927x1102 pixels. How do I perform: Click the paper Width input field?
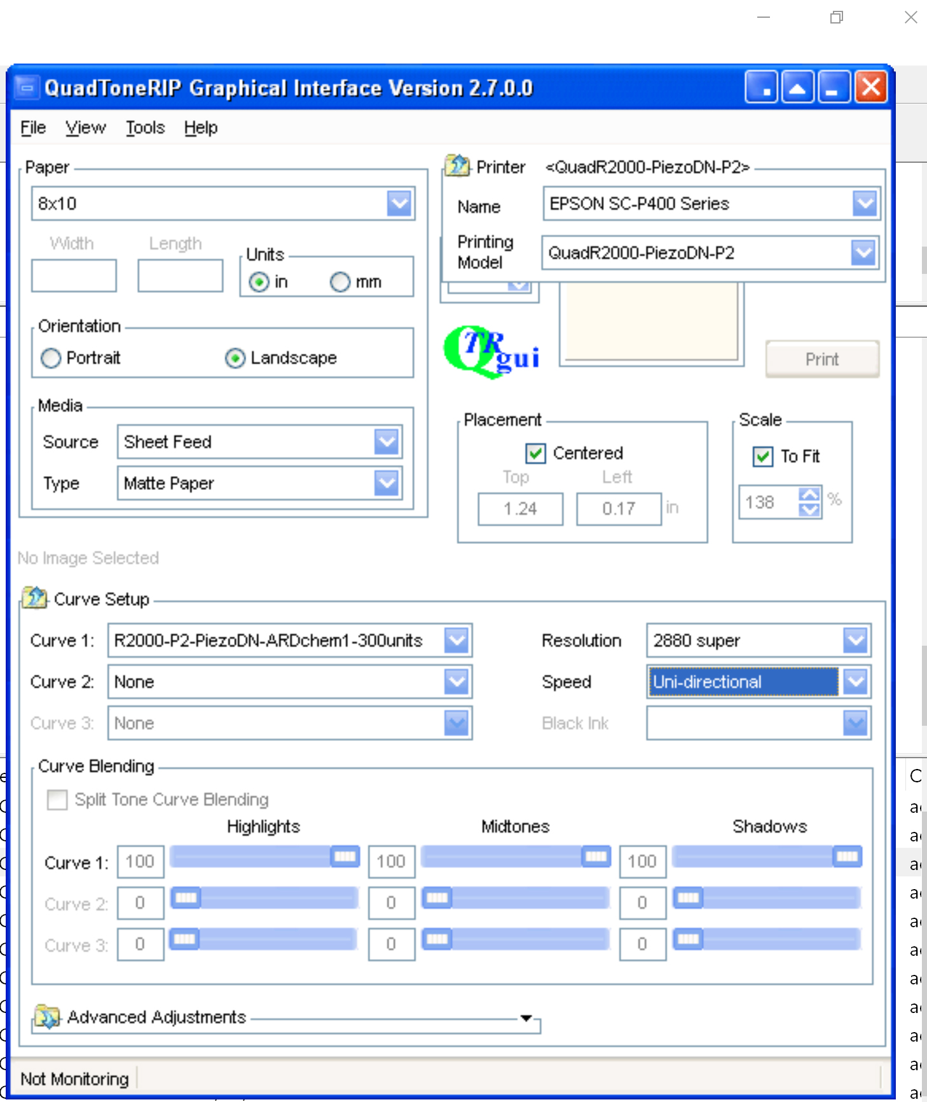tap(74, 276)
